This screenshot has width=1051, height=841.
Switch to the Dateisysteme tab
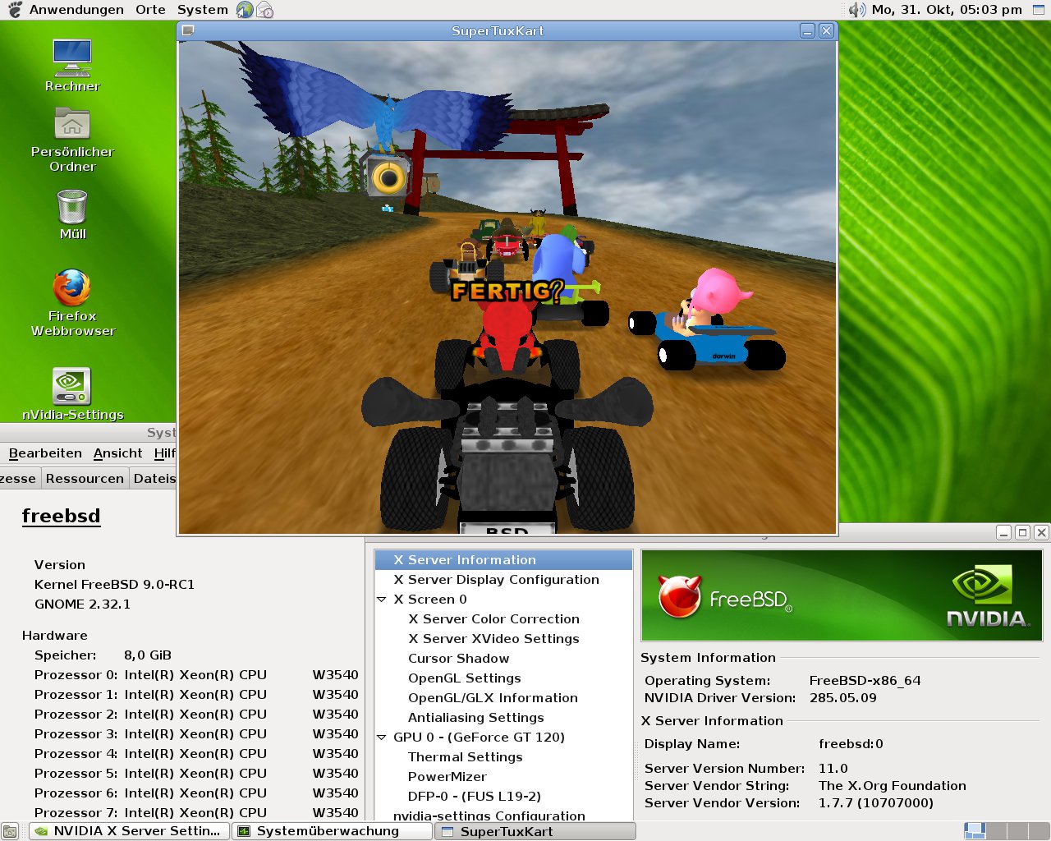[154, 479]
